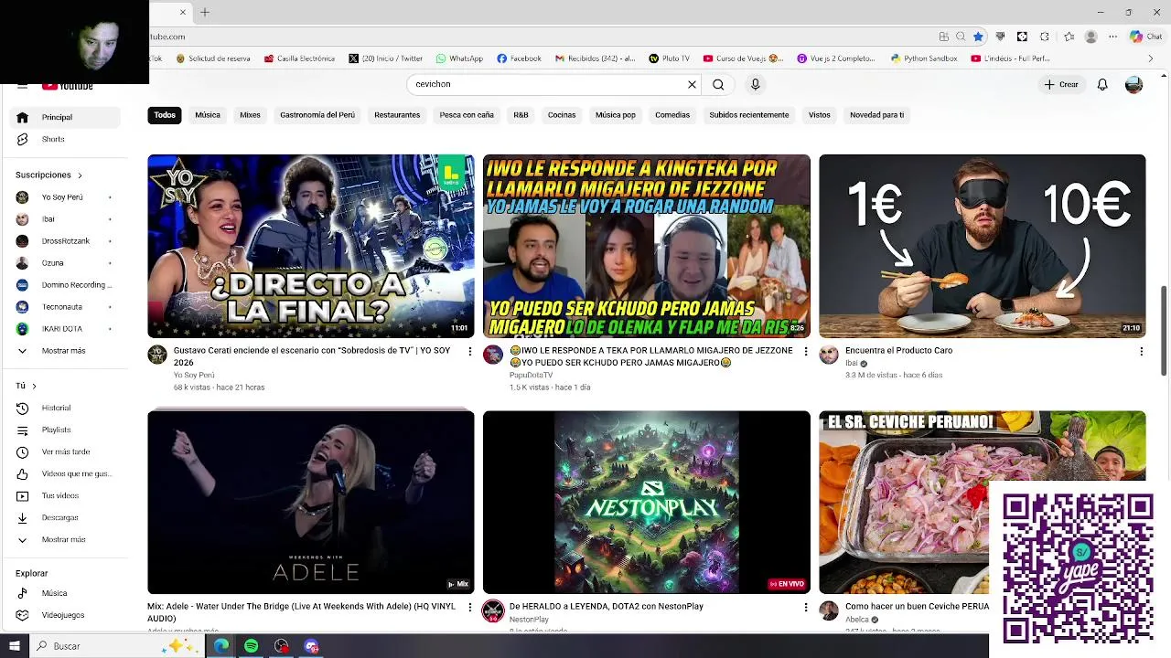Click the page vertical scrollbar thumb
Screen dimensions: 1171x658
(1164, 330)
